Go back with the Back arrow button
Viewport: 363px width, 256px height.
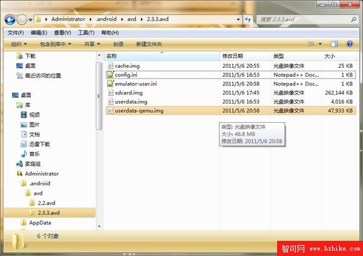pyautogui.click(x=10, y=20)
